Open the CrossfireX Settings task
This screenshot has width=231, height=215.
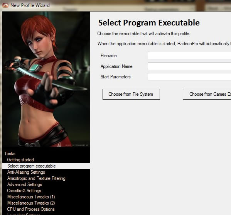tap(24, 191)
